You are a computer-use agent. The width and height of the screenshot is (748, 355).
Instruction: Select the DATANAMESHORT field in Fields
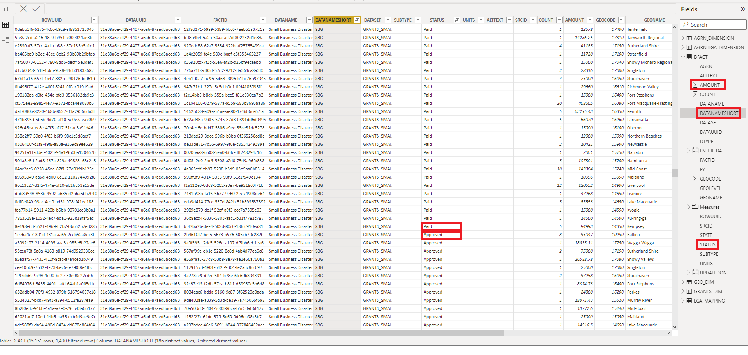[719, 113]
